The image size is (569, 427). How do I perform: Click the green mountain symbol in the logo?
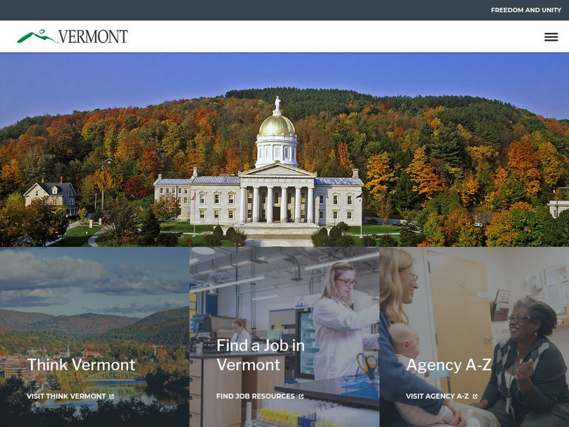pyautogui.click(x=36, y=36)
